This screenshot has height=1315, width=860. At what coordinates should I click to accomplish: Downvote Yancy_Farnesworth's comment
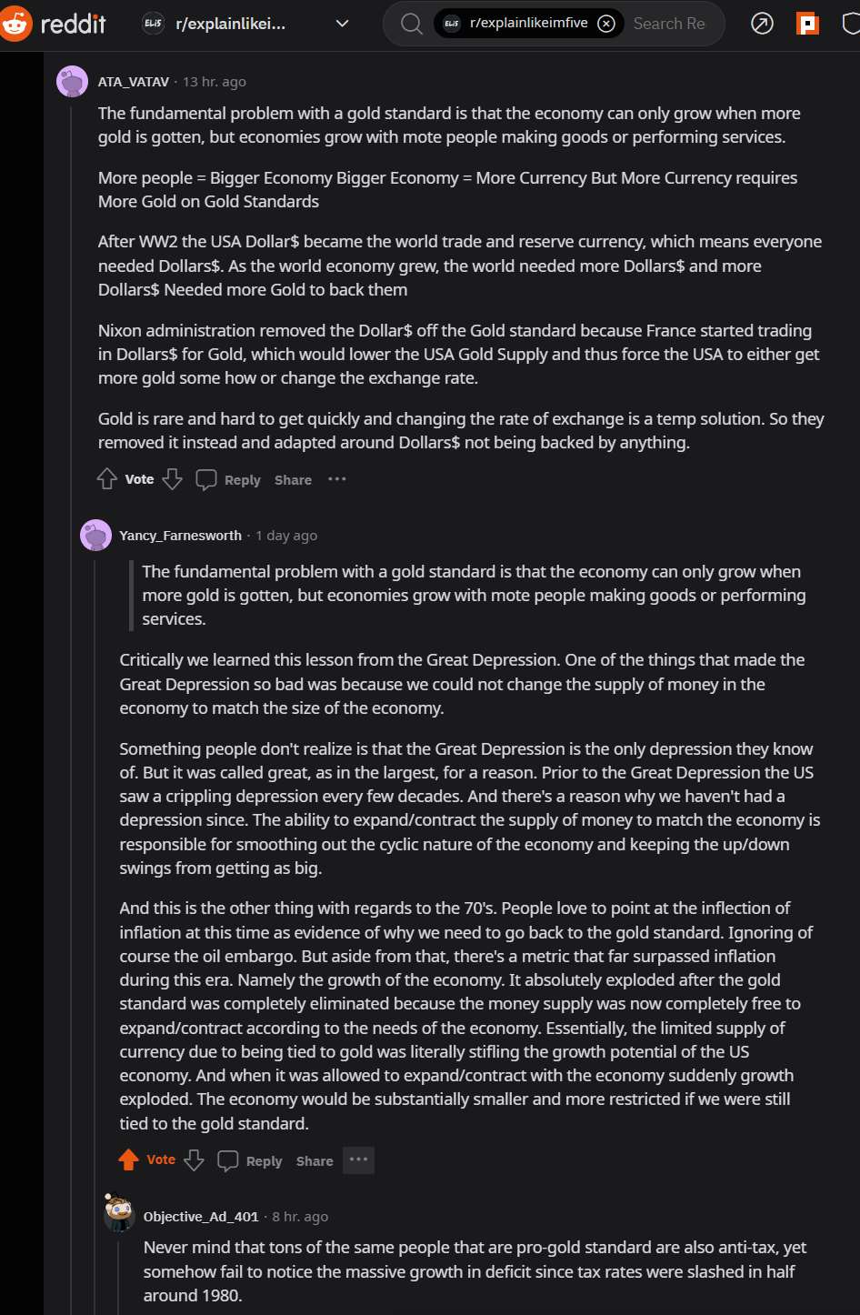click(194, 1160)
